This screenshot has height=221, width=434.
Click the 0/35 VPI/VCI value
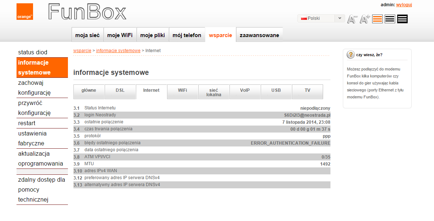(x=326, y=157)
